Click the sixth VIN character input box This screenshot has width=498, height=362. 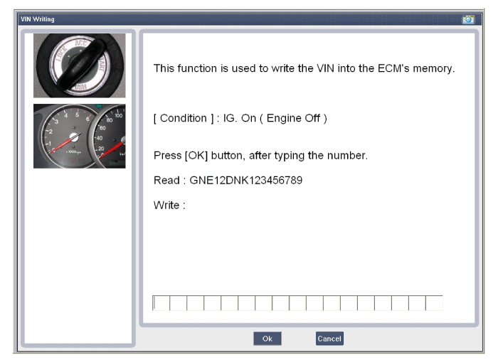246,303
